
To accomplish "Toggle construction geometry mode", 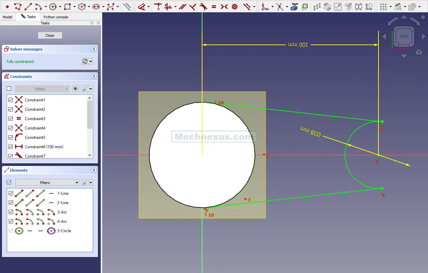I will tap(127, 6).
